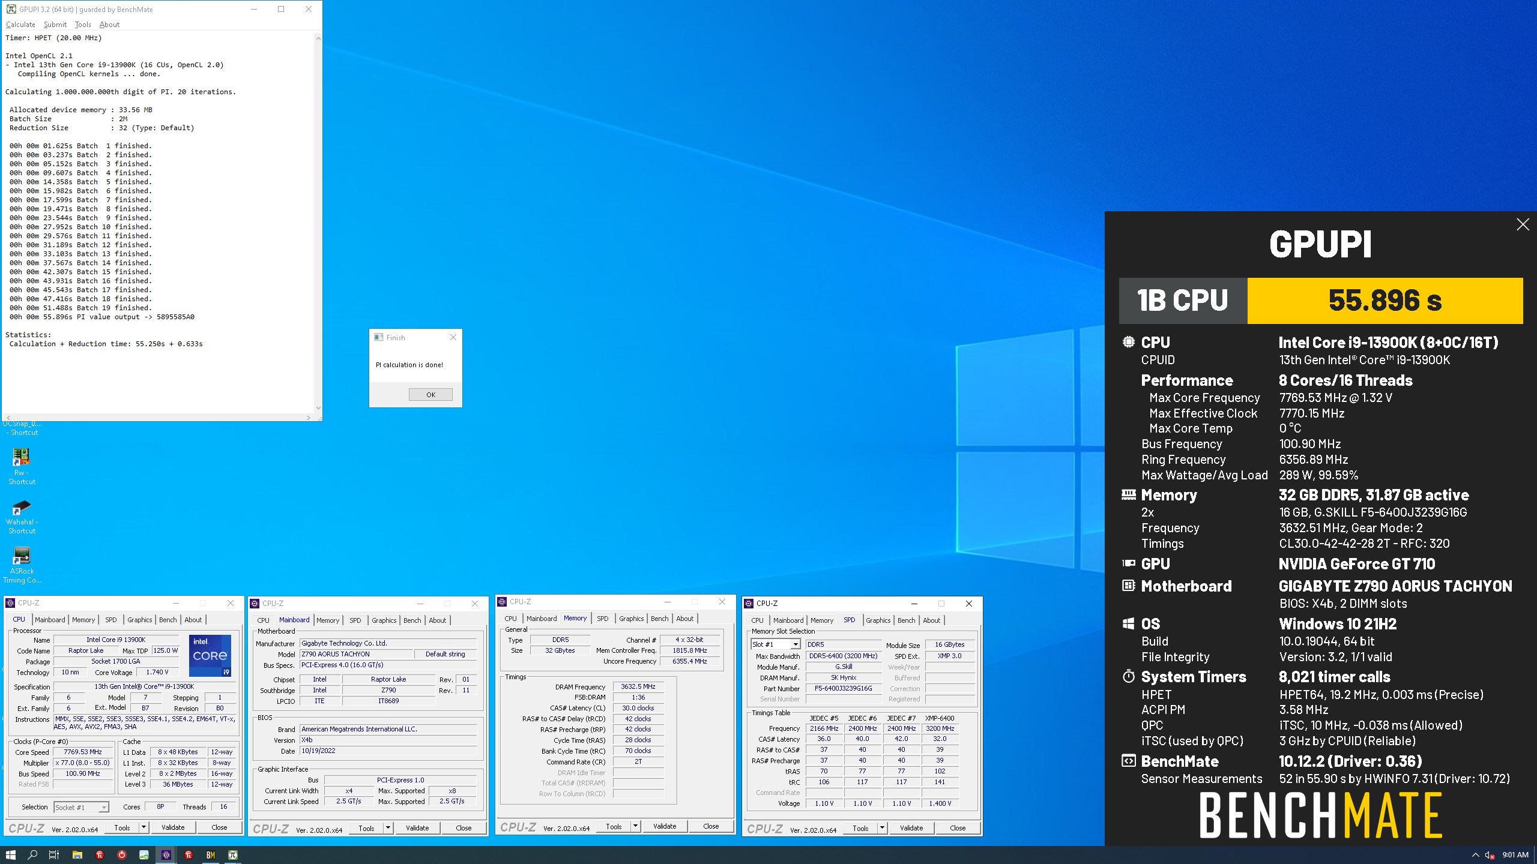Screen dimensions: 1537x864
Task: Open Task View on the taskbar
Action: click(x=54, y=854)
